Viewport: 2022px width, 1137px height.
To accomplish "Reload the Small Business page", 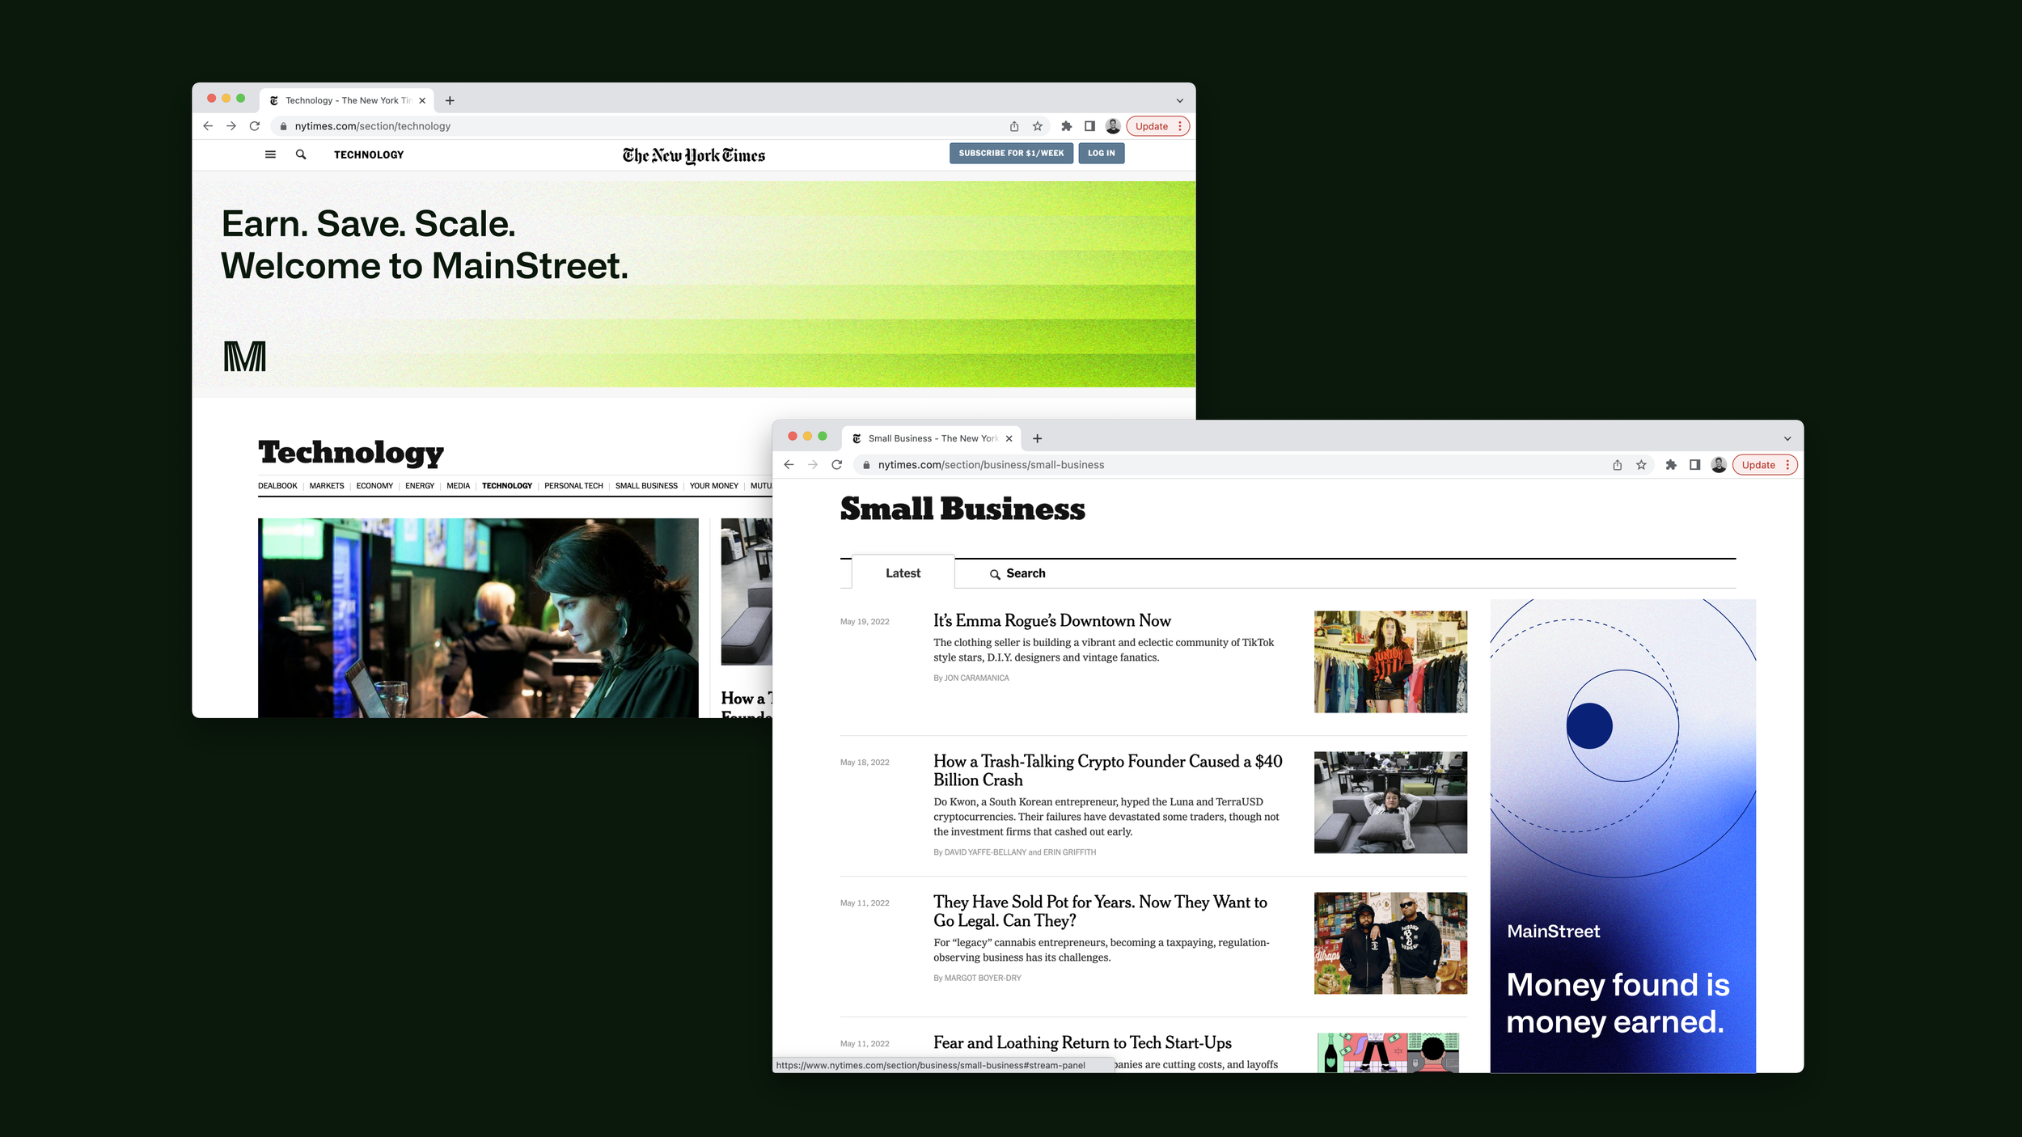I will [837, 465].
